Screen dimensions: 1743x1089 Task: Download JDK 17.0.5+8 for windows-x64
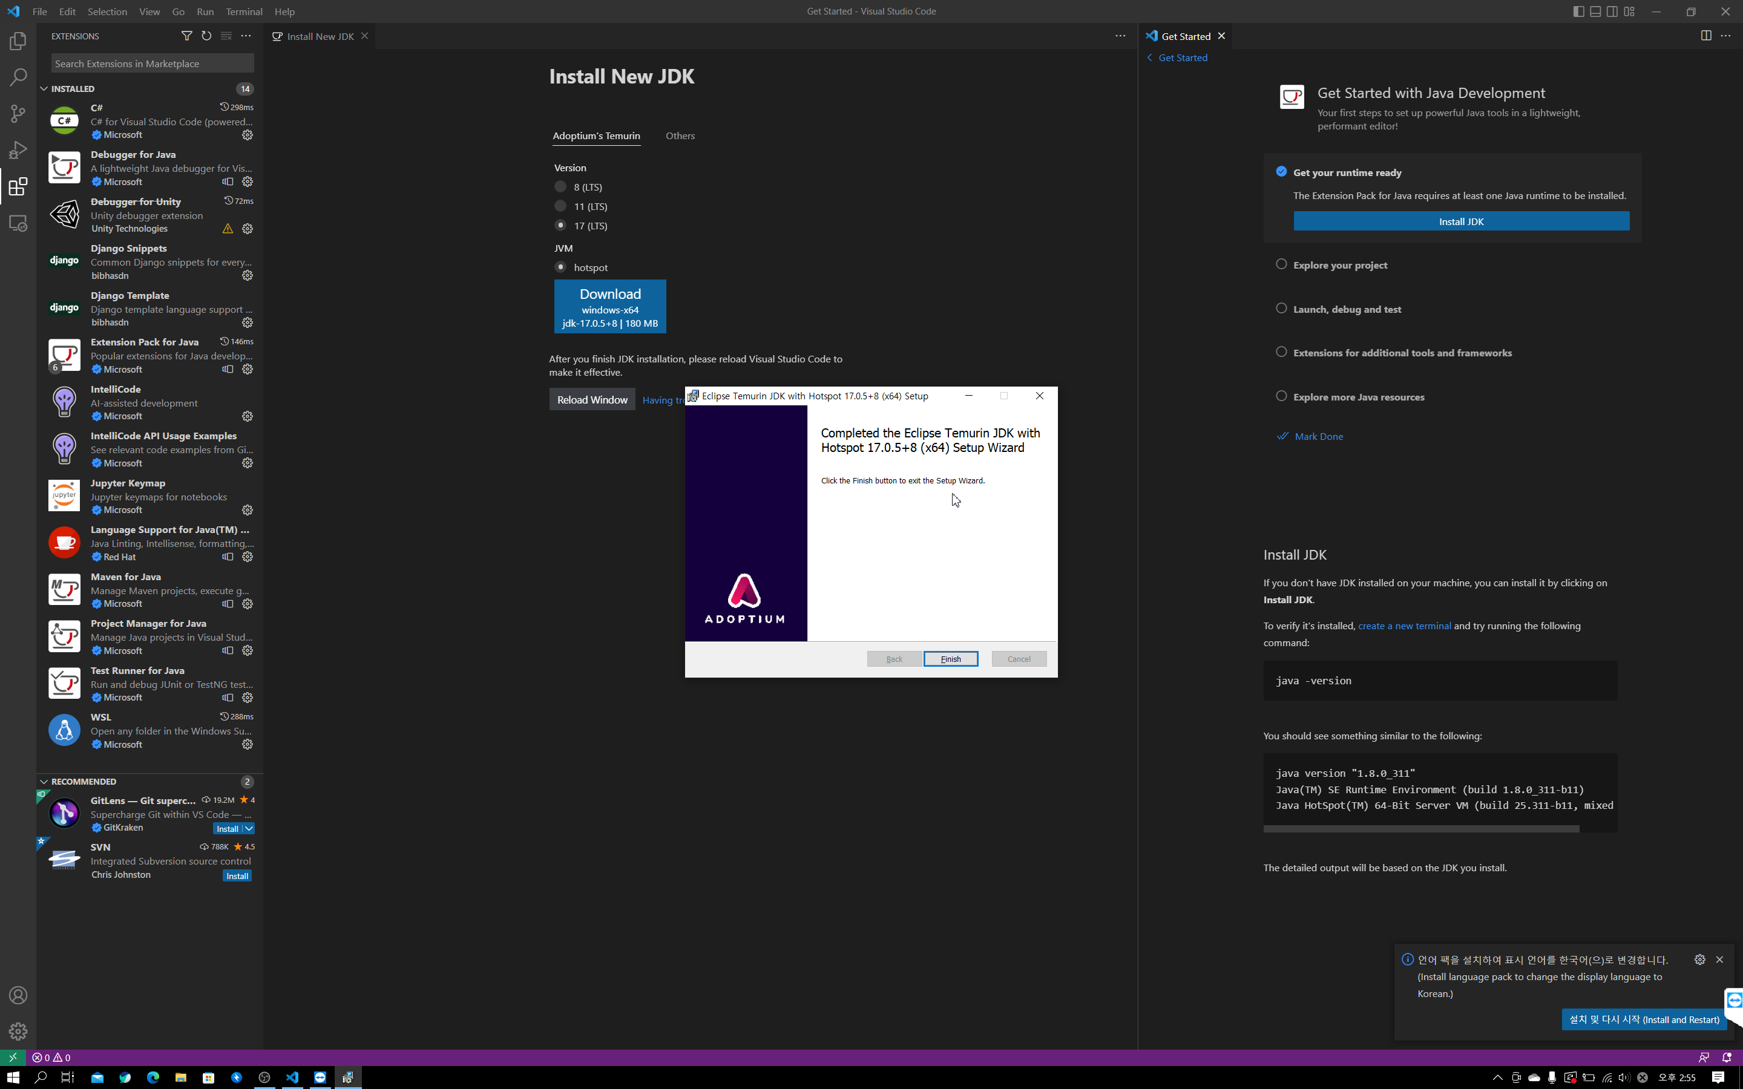[x=610, y=307]
